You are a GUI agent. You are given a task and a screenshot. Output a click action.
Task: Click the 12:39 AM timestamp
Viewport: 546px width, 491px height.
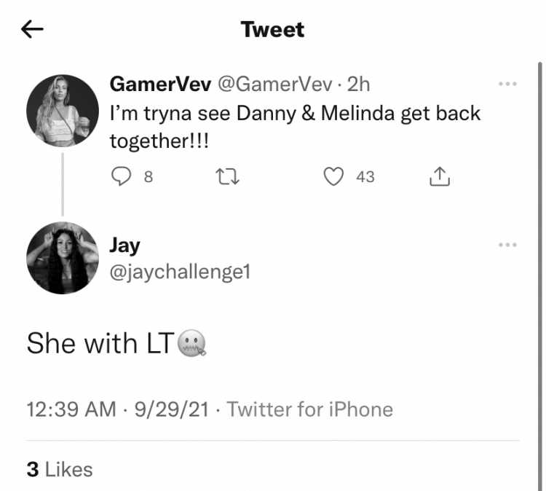pyautogui.click(x=71, y=409)
